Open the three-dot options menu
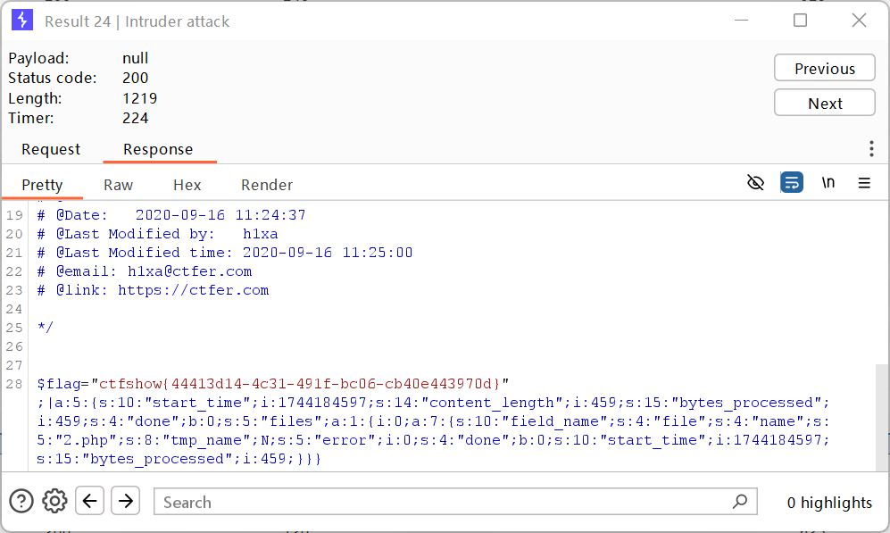Image resolution: width=890 pixels, height=533 pixels. coord(871,149)
